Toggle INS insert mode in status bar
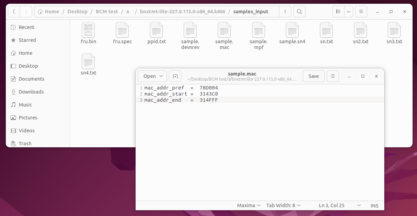 tap(374, 205)
